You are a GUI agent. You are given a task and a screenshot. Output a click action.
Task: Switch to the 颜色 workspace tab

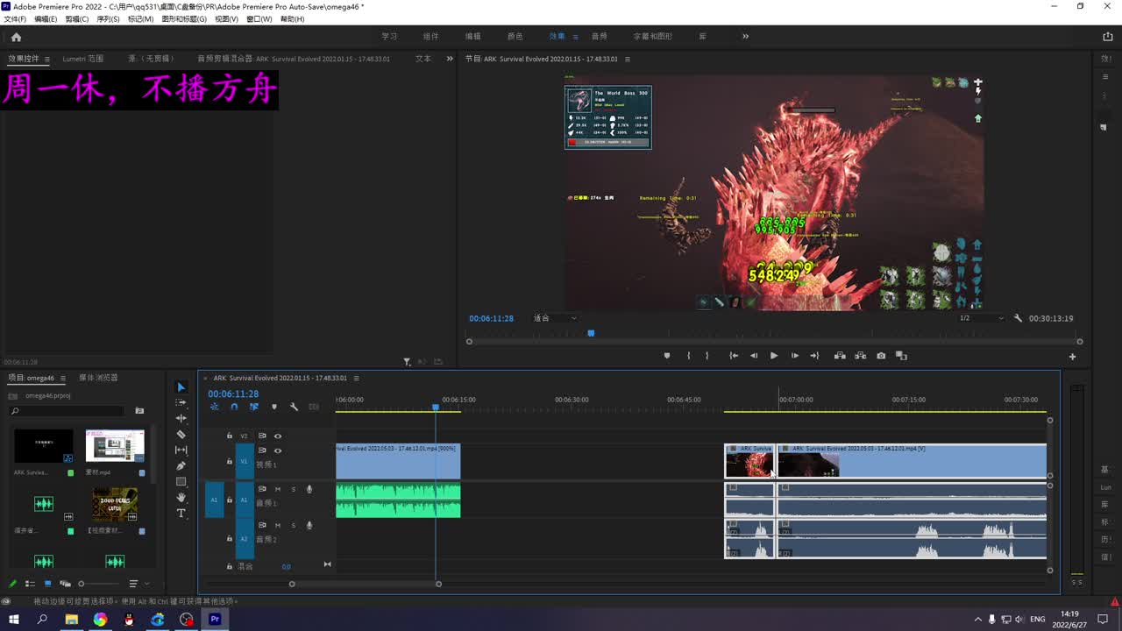(x=515, y=37)
